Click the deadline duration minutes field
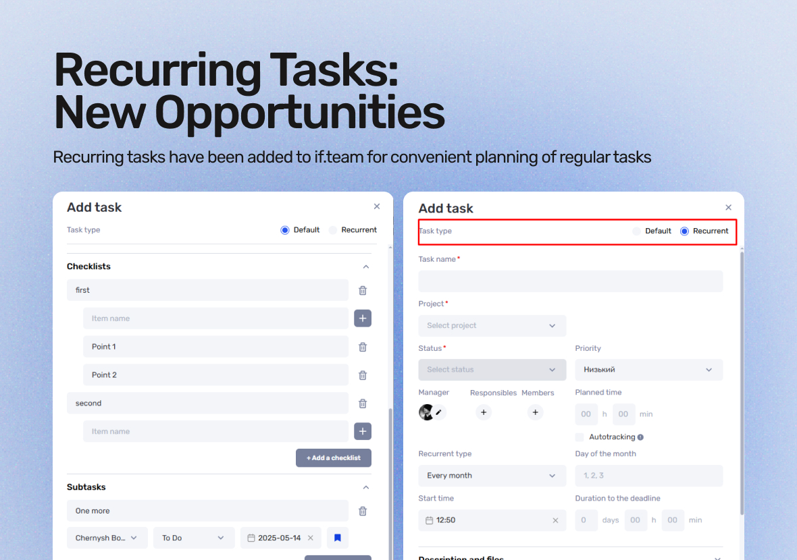Screen dimensions: 797x560 673,520
